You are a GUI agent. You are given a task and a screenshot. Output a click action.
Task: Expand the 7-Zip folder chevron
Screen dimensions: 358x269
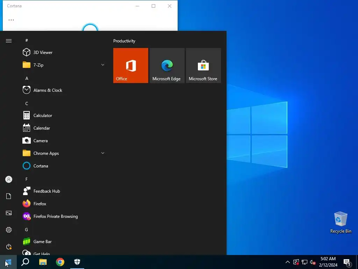coord(103,65)
